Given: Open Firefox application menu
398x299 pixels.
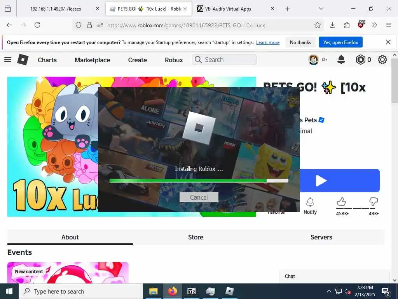Looking at the screenshot, I should point(389,25).
